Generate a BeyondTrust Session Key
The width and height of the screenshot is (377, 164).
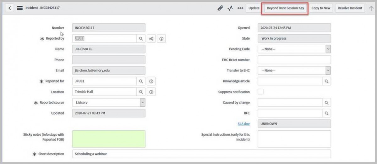click(285, 8)
